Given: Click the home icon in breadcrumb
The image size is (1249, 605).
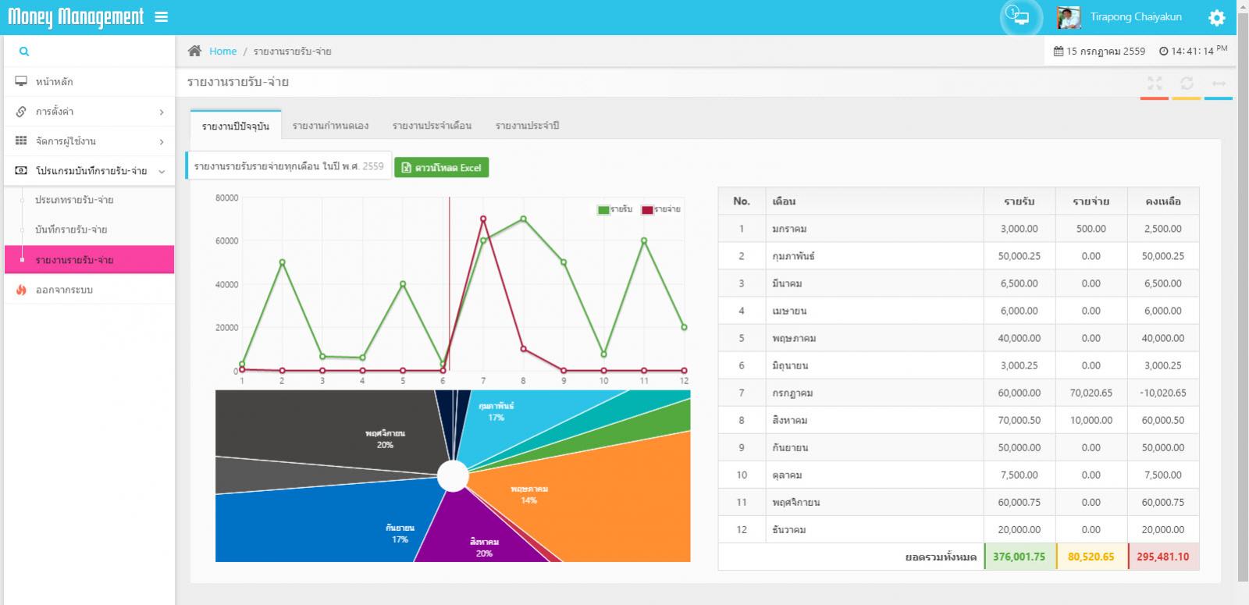Looking at the screenshot, I should pos(194,51).
